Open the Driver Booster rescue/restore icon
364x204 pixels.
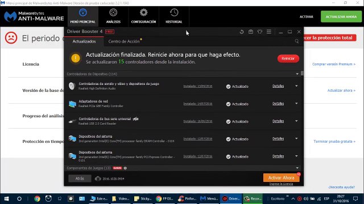(241, 32)
